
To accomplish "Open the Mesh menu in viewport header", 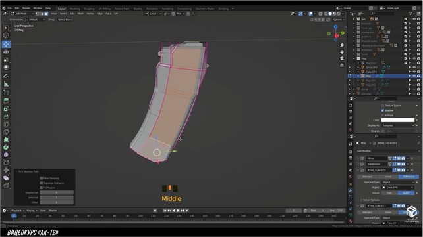I will coord(80,14).
